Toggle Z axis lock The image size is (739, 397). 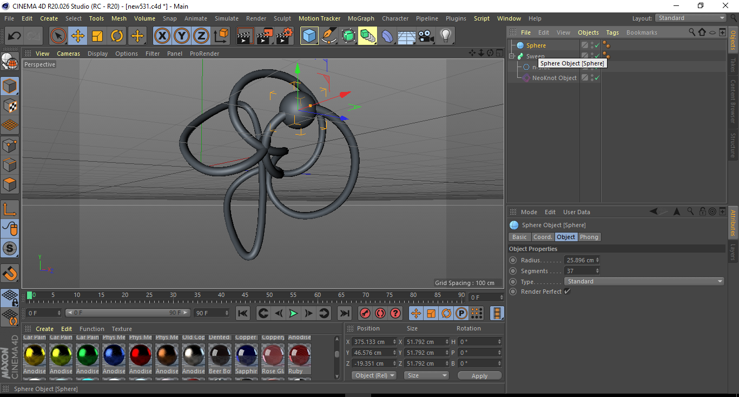point(201,36)
